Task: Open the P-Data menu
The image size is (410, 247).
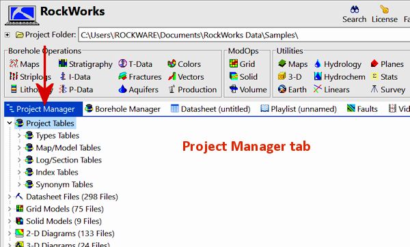Action: (76, 89)
